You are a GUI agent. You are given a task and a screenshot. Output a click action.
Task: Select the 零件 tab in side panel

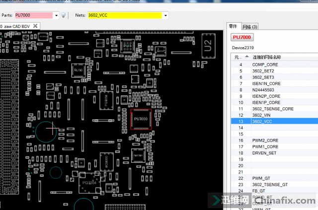[x=233, y=26]
